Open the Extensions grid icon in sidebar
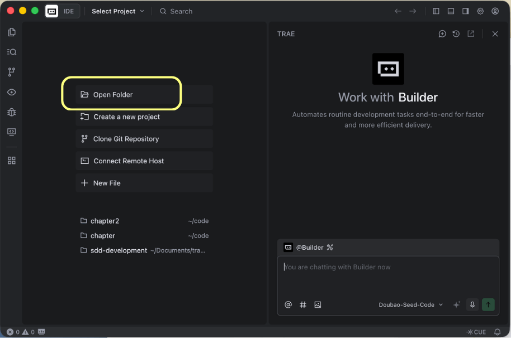The width and height of the screenshot is (511, 339). point(12,161)
